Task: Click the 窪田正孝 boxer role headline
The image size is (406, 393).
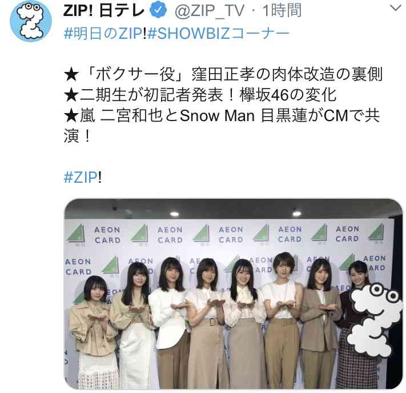Action: click(223, 74)
